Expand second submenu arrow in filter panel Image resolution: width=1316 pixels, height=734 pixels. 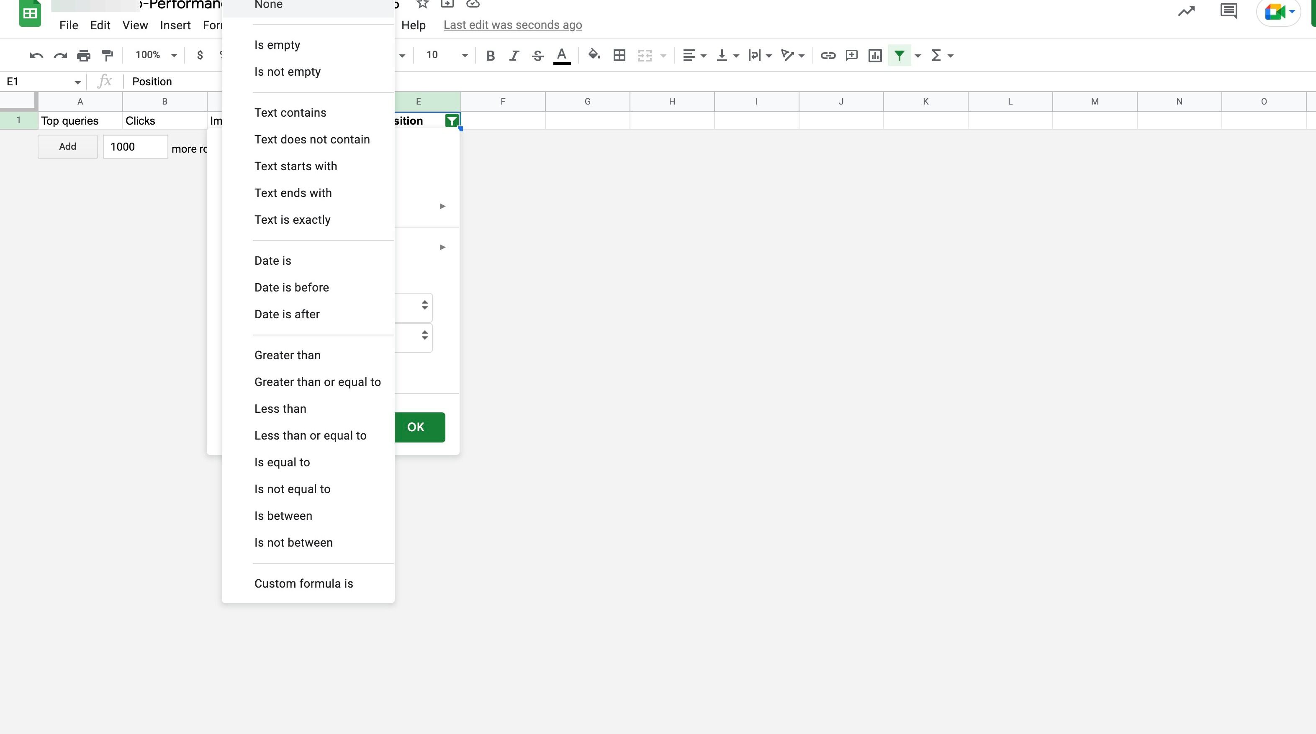pos(442,247)
